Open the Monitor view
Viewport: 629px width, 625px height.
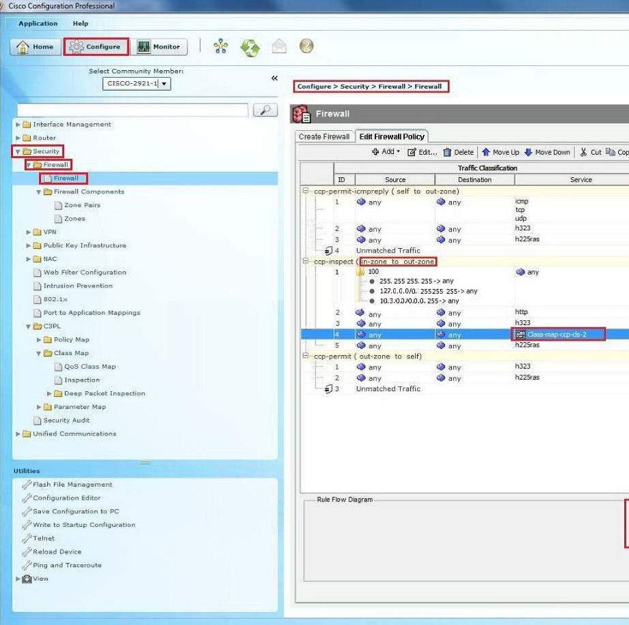coord(159,47)
